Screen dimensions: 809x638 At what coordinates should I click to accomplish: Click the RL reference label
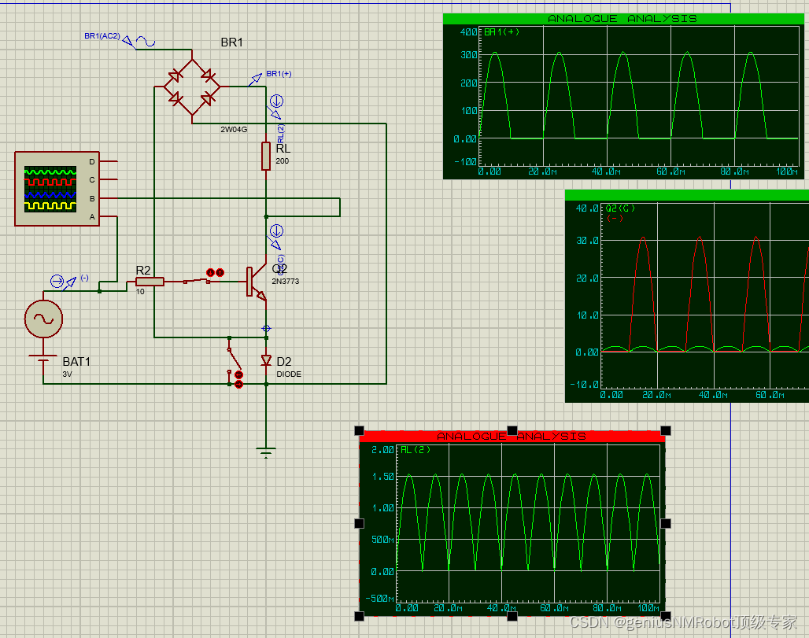(283, 149)
